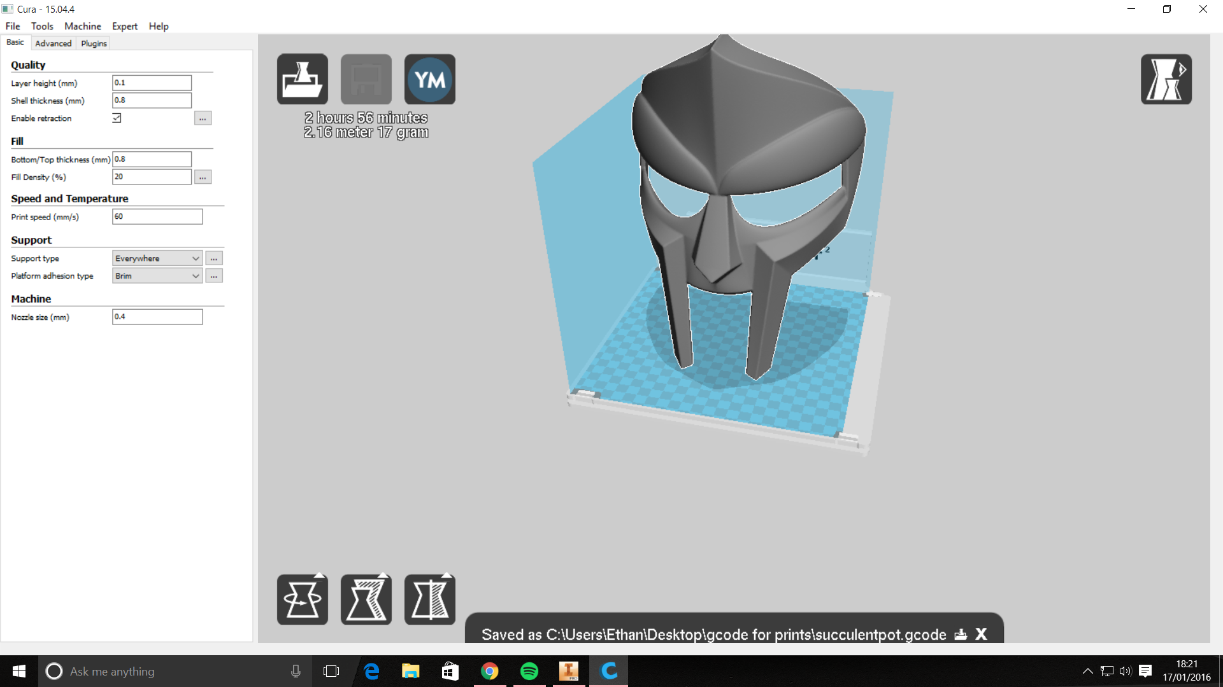Image resolution: width=1223 pixels, height=687 pixels.
Task: Open Microsoft Edge from taskbar
Action: click(x=371, y=671)
